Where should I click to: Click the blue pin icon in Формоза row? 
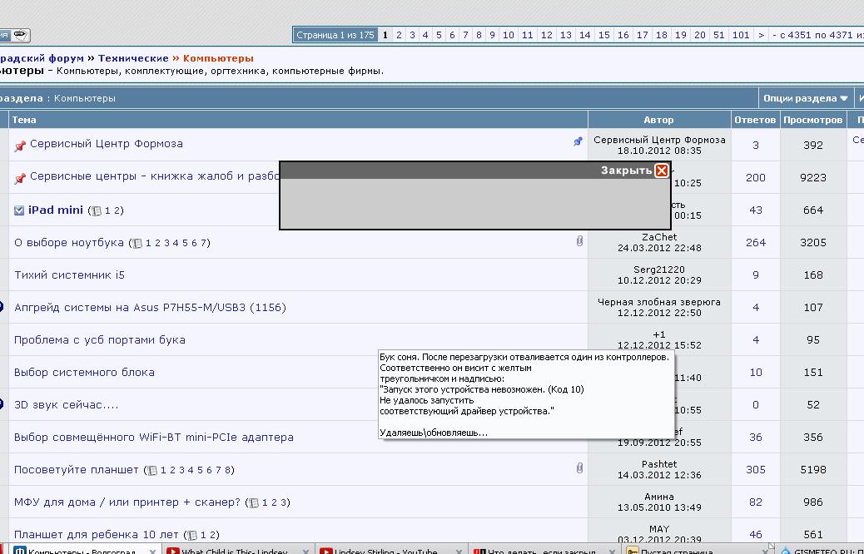[x=578, y=142]
